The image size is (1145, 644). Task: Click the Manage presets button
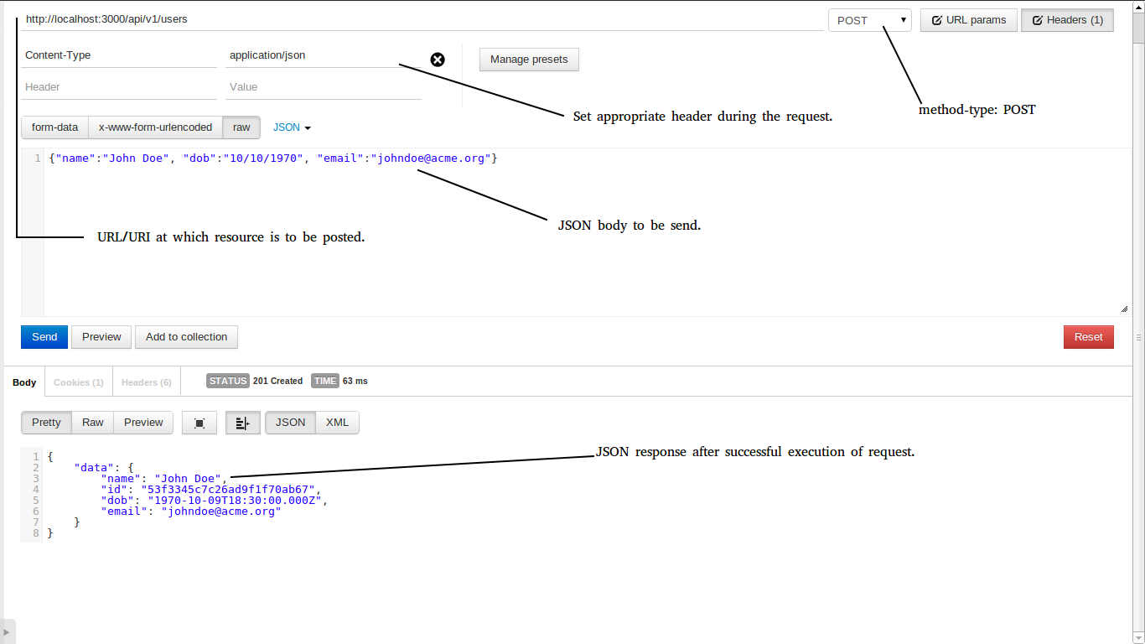[529, 60]
